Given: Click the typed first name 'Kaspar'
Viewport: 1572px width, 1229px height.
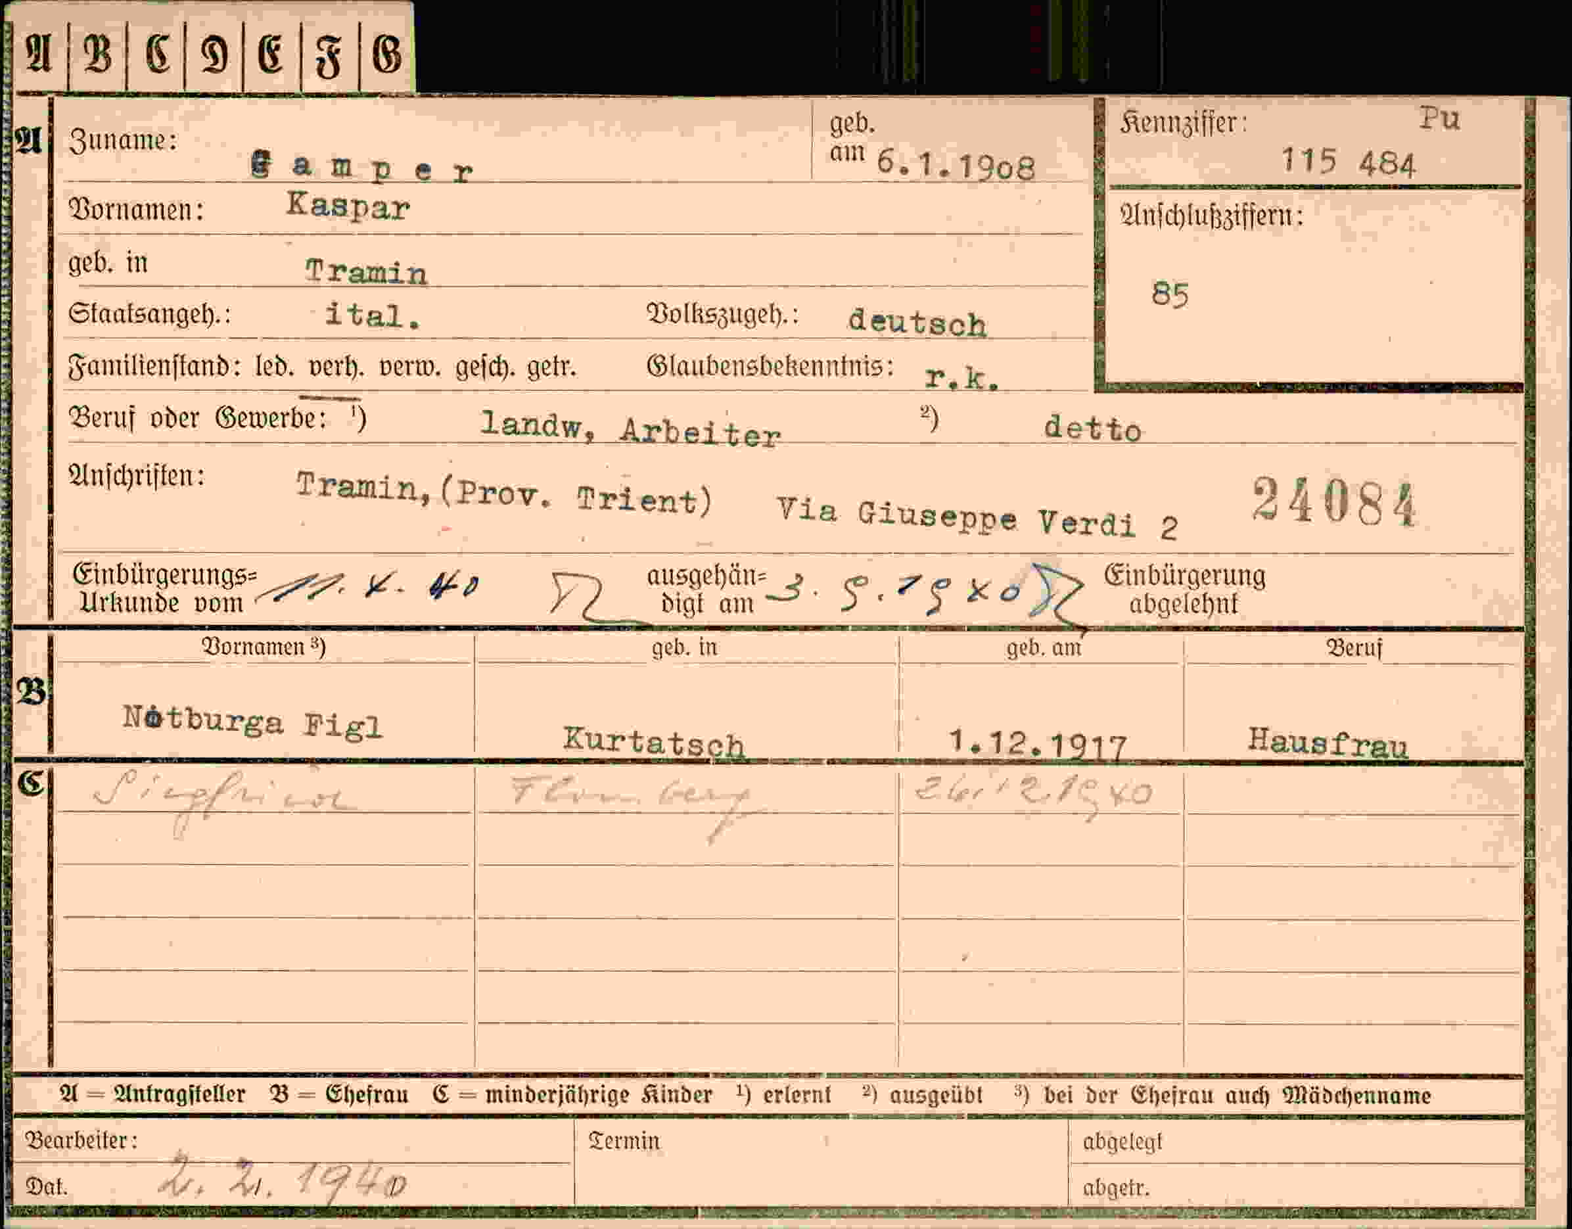Looking at the screenshot, I should pos(348,206).
